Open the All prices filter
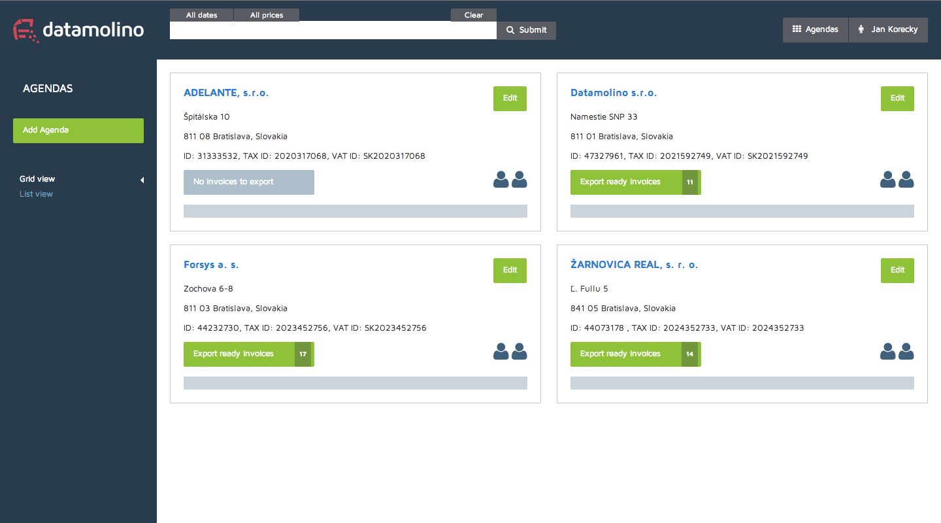This screenshot has height=523, width=941. pos(266,15)
